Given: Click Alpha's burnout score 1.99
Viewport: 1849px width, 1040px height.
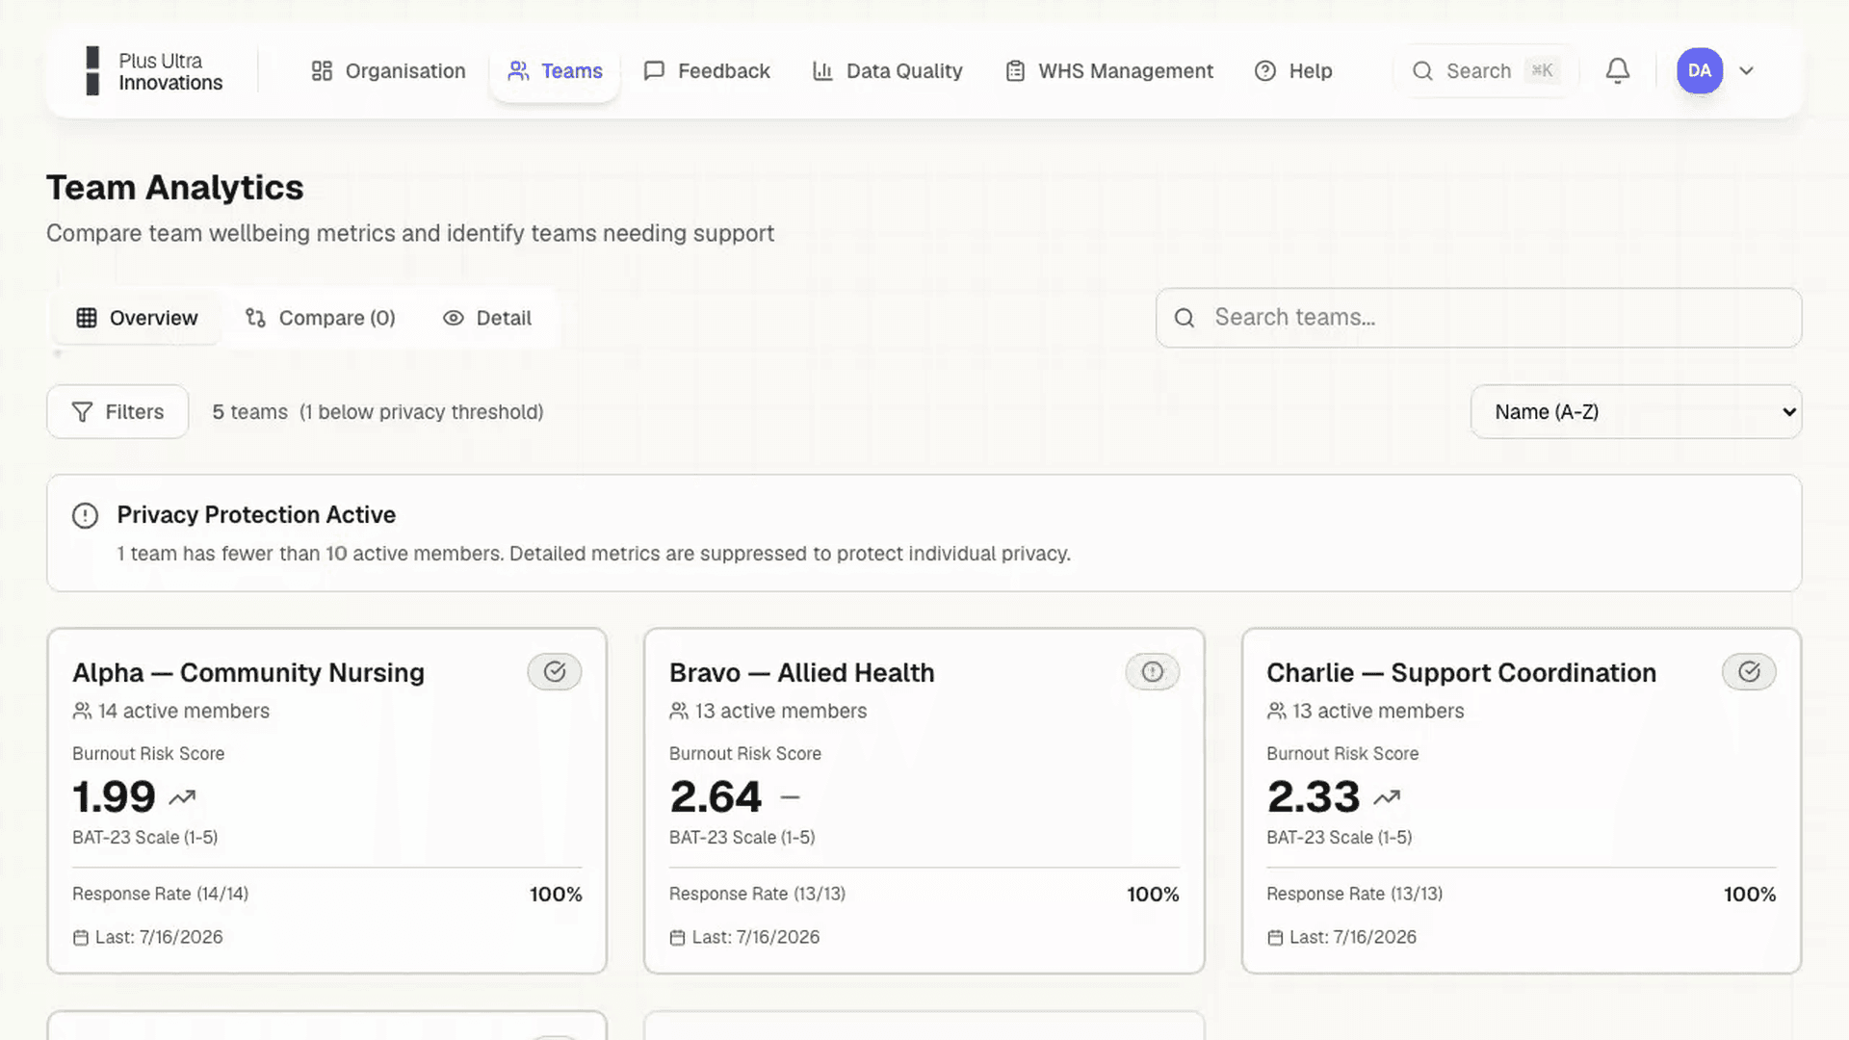Looking at the screenshot, I should [x=114, y=797].
